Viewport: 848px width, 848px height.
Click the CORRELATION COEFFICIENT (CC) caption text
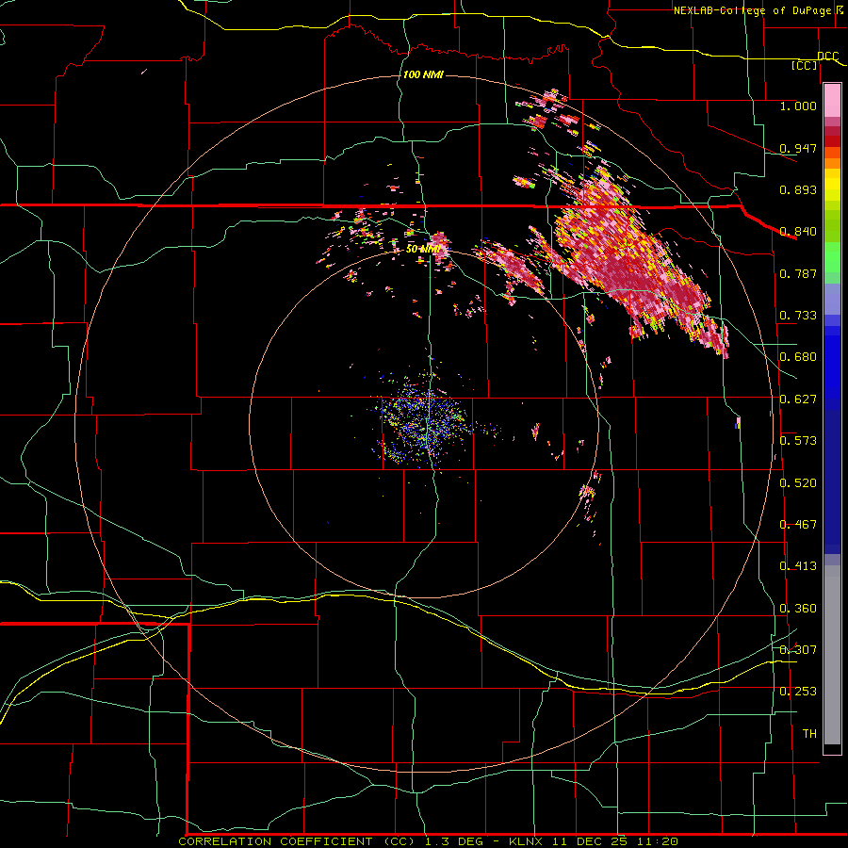pyautogui.click(x=298, y=841)
